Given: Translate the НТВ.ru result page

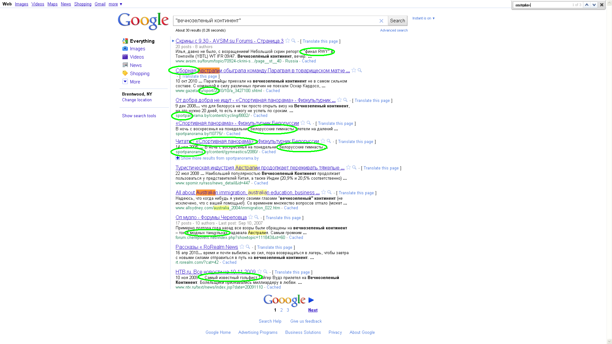Looking at the screenshot, I should click(x=292, y=272).
